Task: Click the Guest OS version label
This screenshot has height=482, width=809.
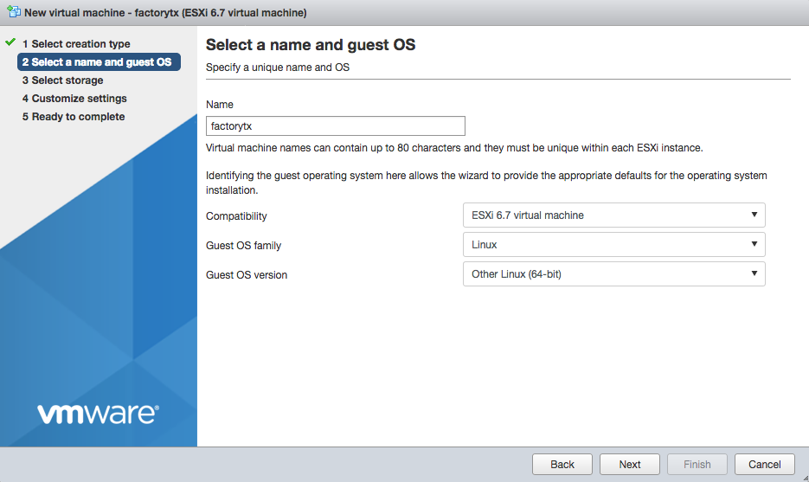Action: (247, 275)
